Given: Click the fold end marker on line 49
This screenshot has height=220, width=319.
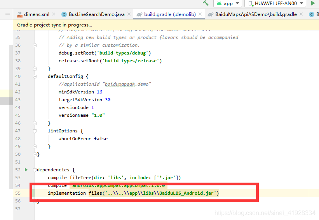Looking at the screenshot, I should (x=35, y=146).
